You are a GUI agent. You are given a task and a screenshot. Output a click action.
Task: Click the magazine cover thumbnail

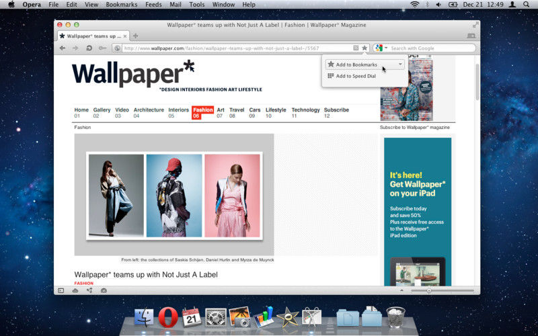[x=406, y=89]
